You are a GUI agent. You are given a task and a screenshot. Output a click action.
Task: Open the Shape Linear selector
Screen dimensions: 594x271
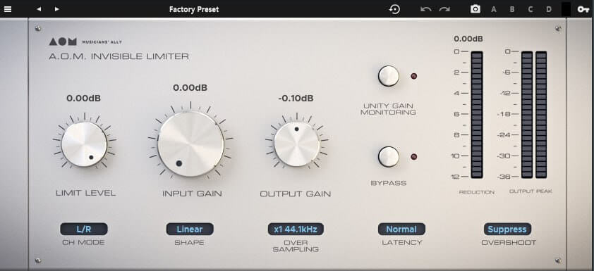click(190, 229)
